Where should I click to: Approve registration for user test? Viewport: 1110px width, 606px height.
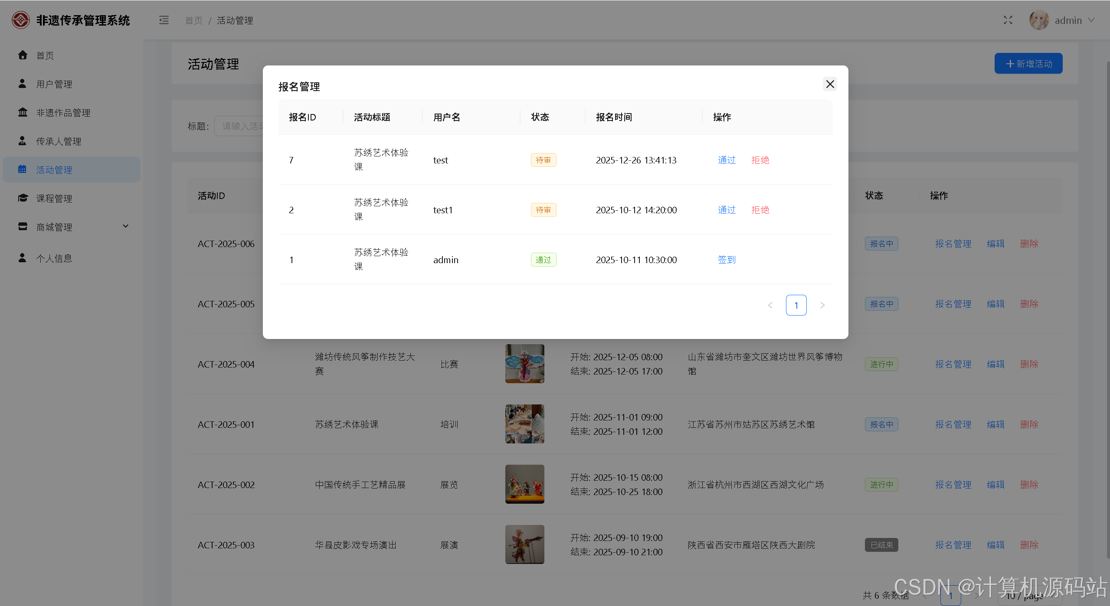(727, 160)
